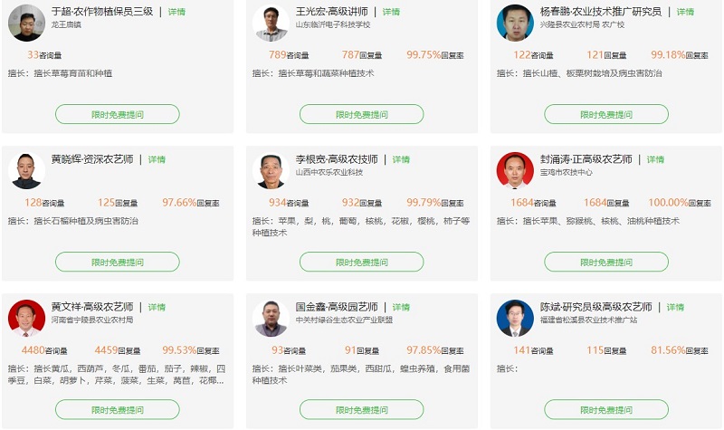Viewport: 724px width, 430px height.
Task: Click 详情 beside 李根宽·高级农技师
Action: point(401,159)
